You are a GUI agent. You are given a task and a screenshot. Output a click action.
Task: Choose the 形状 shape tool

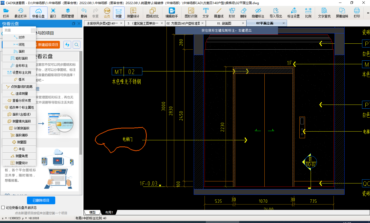(x=232, y=13)
